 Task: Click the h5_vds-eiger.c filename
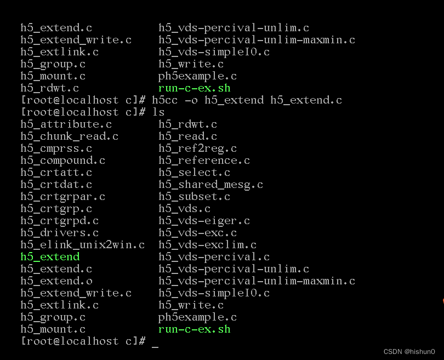[204, 221]
